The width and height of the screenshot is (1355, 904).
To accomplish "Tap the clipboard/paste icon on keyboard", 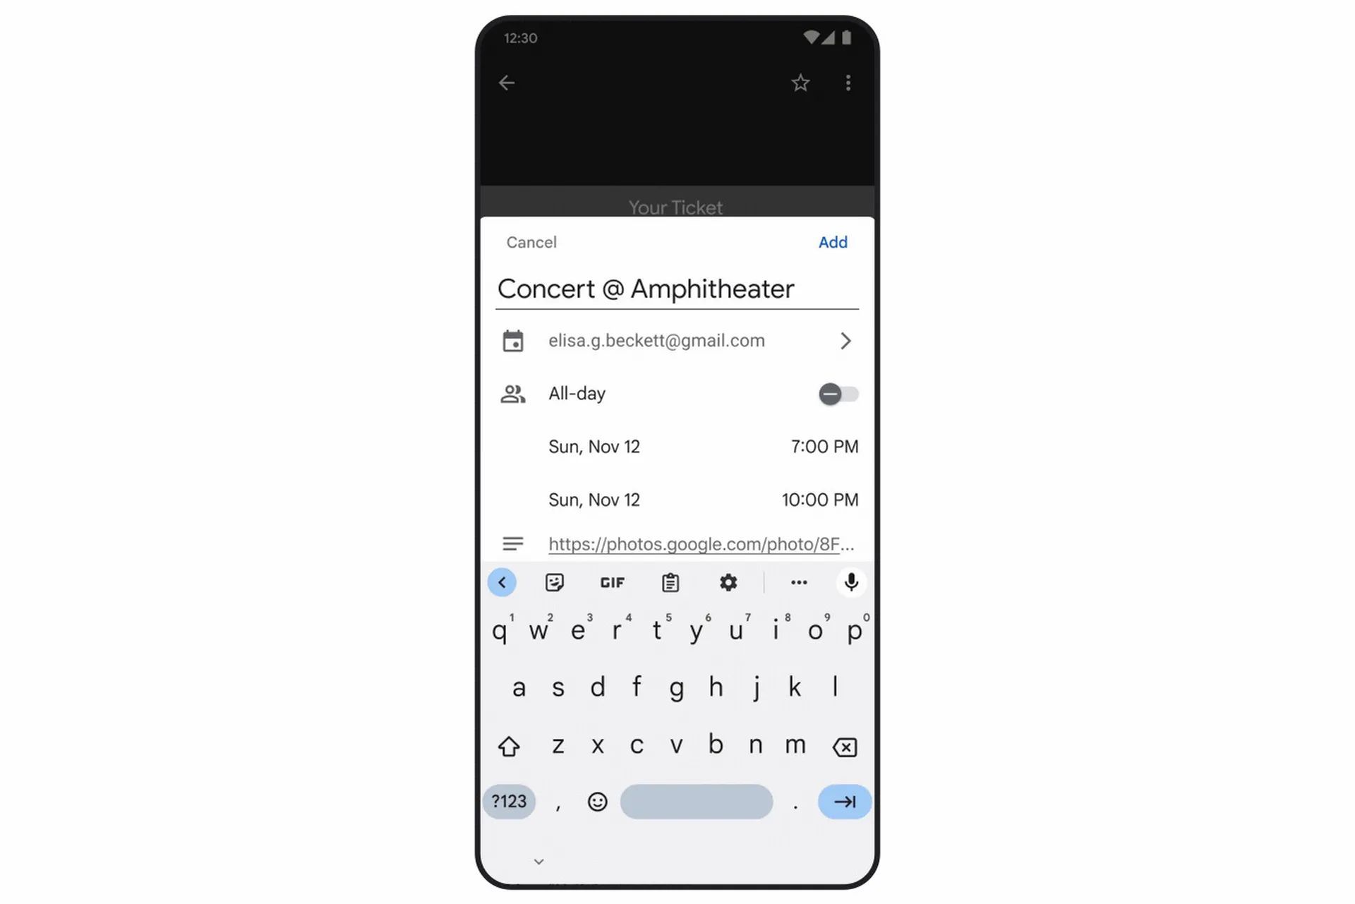I will point(670,582).
